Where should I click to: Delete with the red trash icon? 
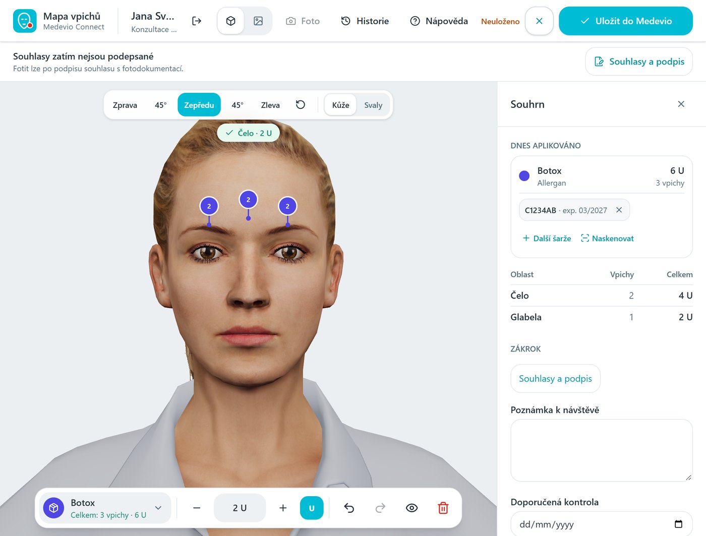tap(443, 508)
